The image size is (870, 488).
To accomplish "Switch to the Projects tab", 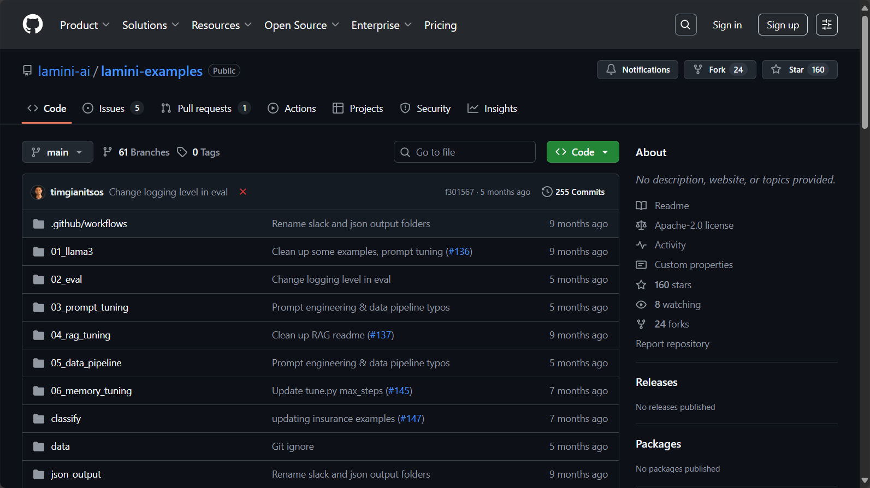I will click(358, 109).
